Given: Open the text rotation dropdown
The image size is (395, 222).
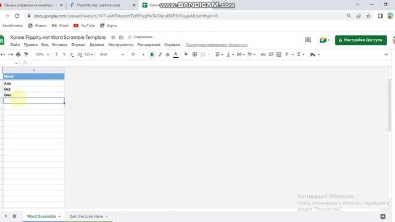Looking at the screenshot, I should click(x=251, y=55).
